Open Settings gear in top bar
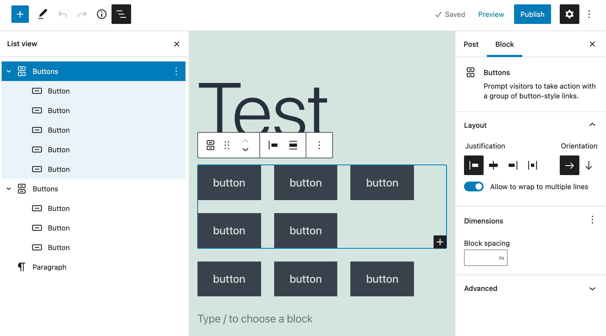This screenshot has width=606, height=336. point(569,14)
